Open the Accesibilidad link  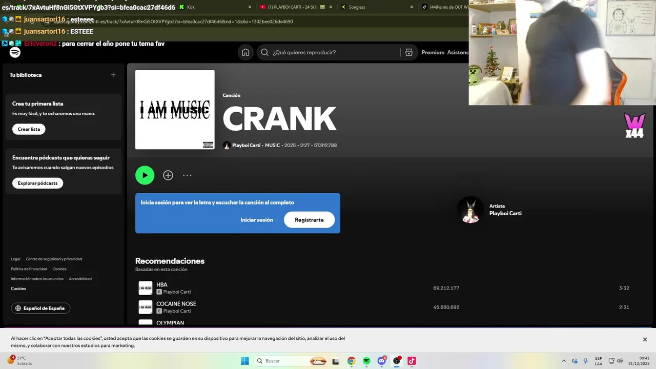(x=80, y=279)
